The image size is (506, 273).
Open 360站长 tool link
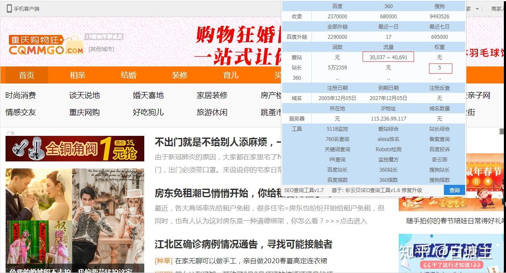click(x=388, y=170)
